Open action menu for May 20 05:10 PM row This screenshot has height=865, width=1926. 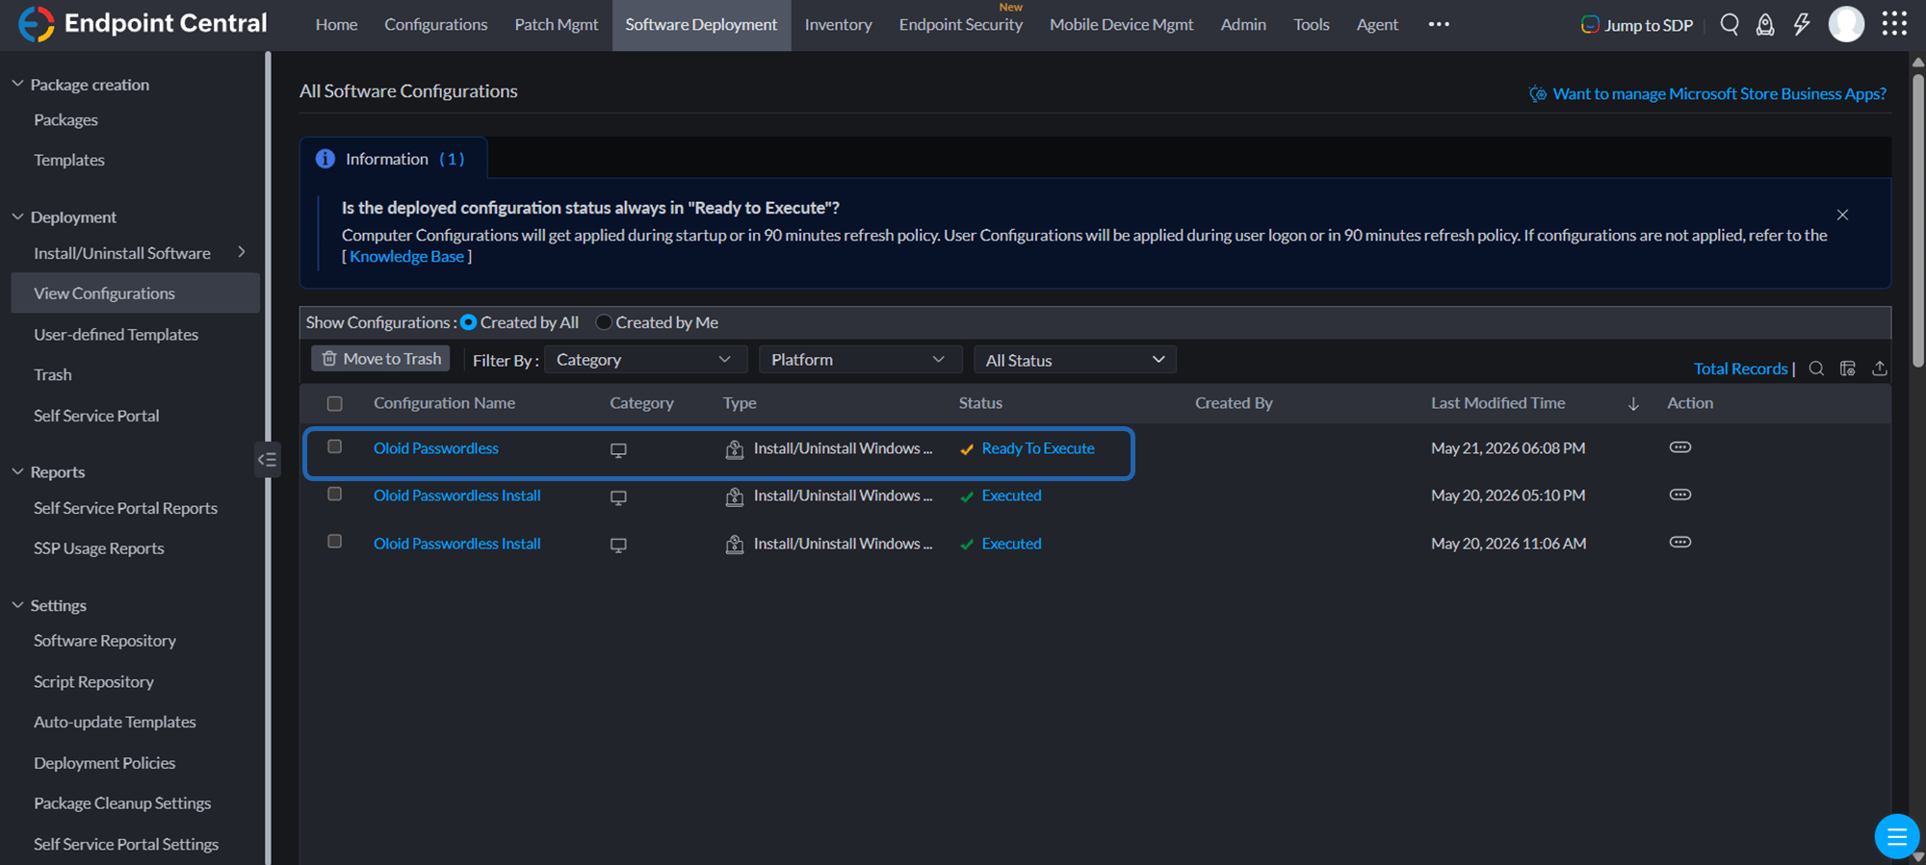[1680, 495]
